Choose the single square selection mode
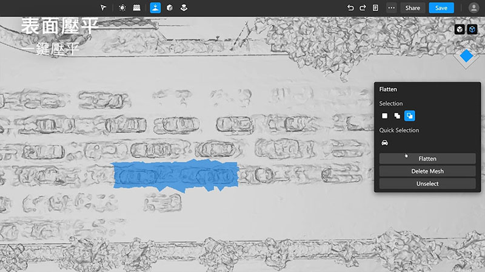Screen dimensions: 485x272 pyautogui.click(x=384, y=115)
